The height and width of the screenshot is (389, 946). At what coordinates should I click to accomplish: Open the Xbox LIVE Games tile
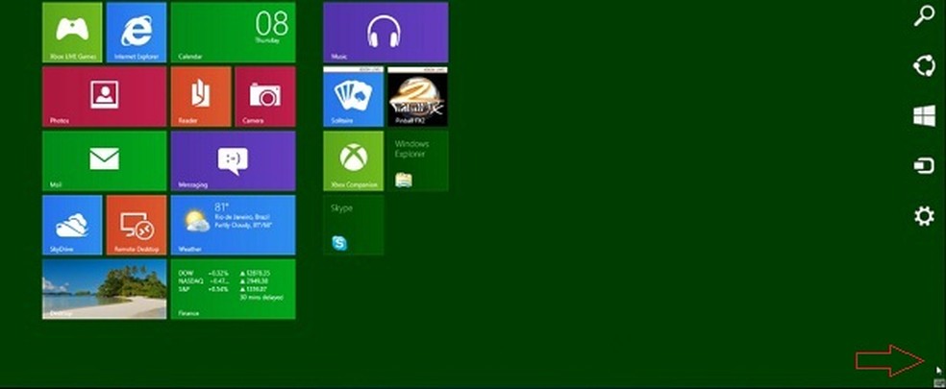(x=72, y=32)
